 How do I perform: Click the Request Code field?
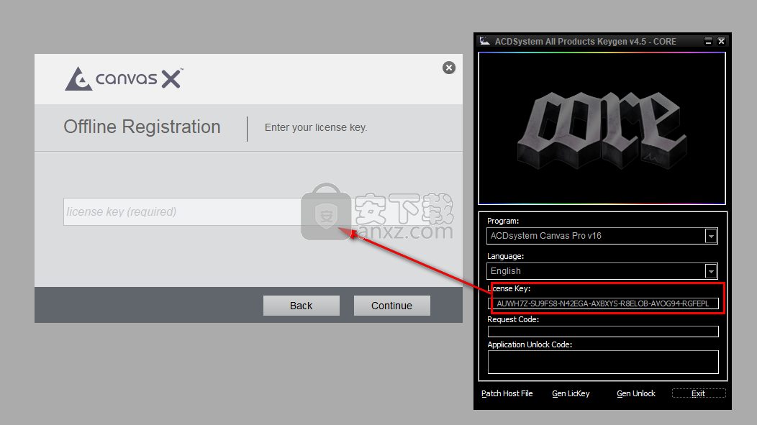pyautogui.click(x=603, y=332)
